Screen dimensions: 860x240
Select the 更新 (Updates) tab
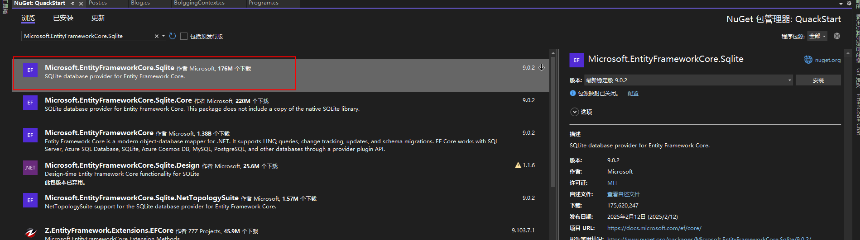(x=98, y=18)
